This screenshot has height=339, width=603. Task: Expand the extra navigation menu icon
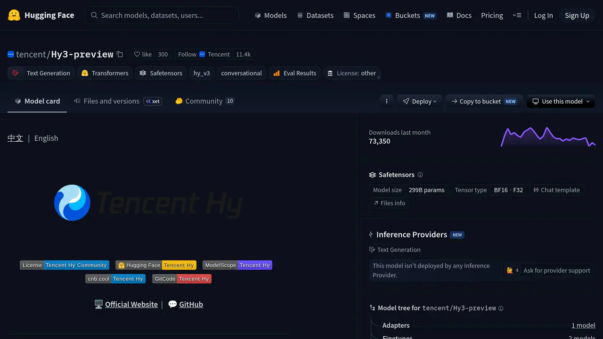(517, 15)
